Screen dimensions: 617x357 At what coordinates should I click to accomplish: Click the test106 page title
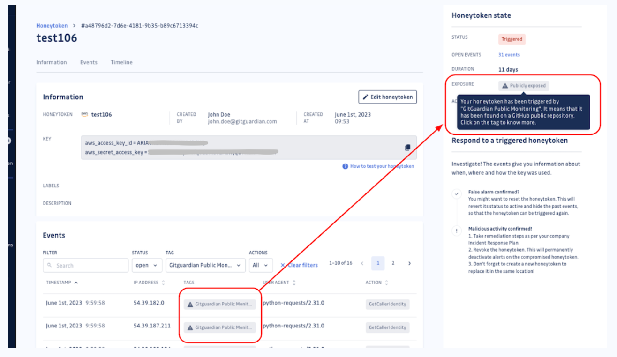tap(57, 38)
